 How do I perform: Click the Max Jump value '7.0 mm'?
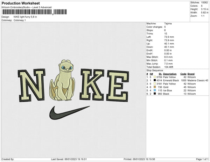(168, 64)
